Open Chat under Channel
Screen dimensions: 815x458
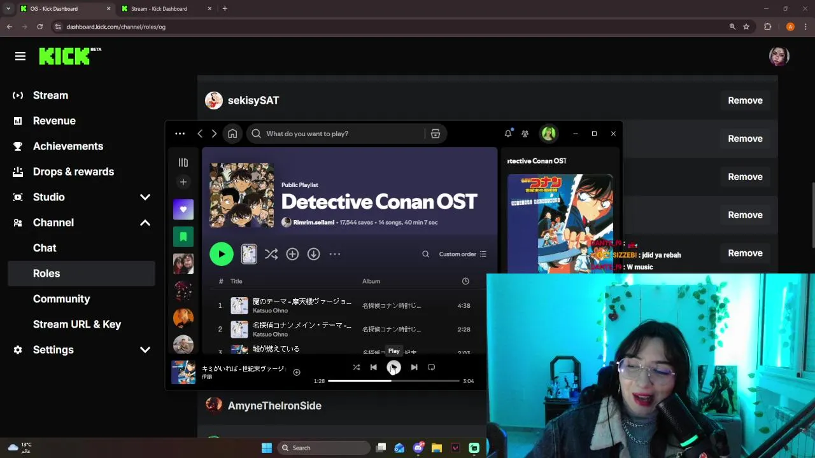coord(45,248)
